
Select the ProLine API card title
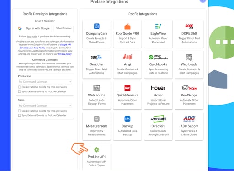[96, 157]
